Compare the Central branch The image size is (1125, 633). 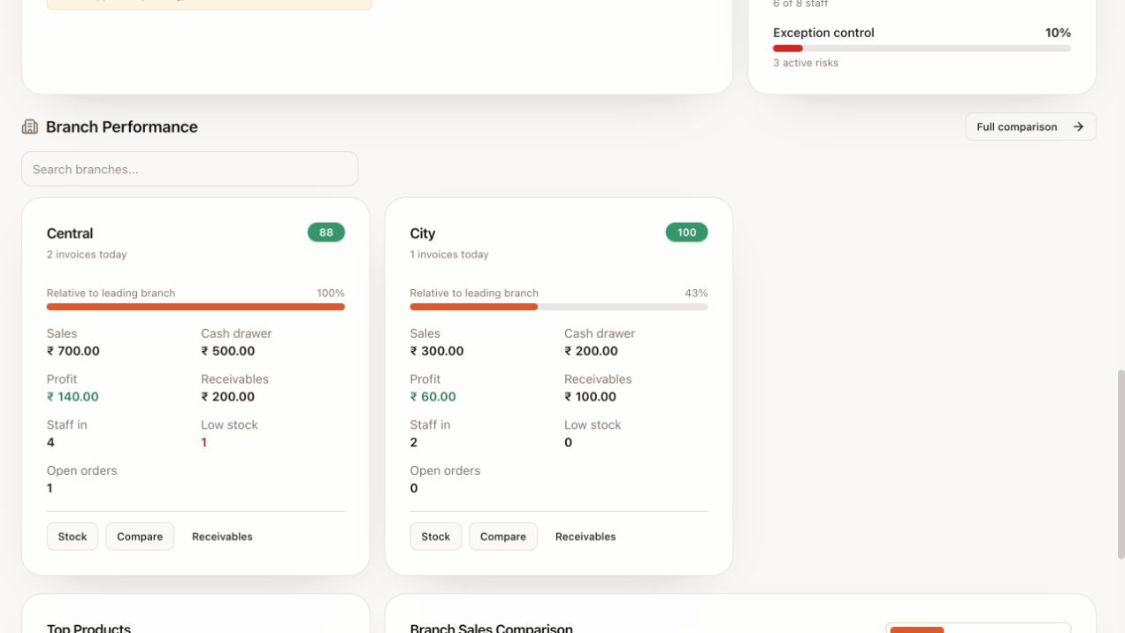pyautogui.click(x=140, y=537)
